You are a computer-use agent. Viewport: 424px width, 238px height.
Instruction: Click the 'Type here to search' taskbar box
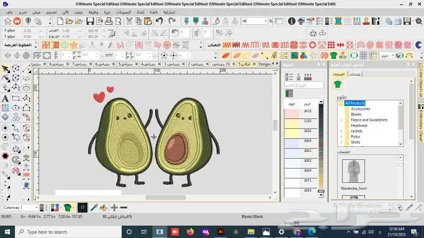tap(69, 232)
